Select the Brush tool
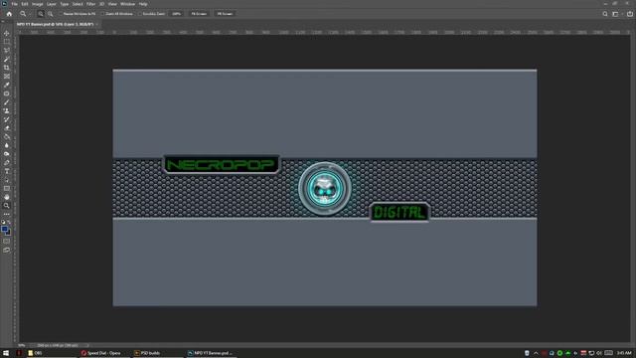The width and height of the screenshot is (636, 358). point(7,102)
